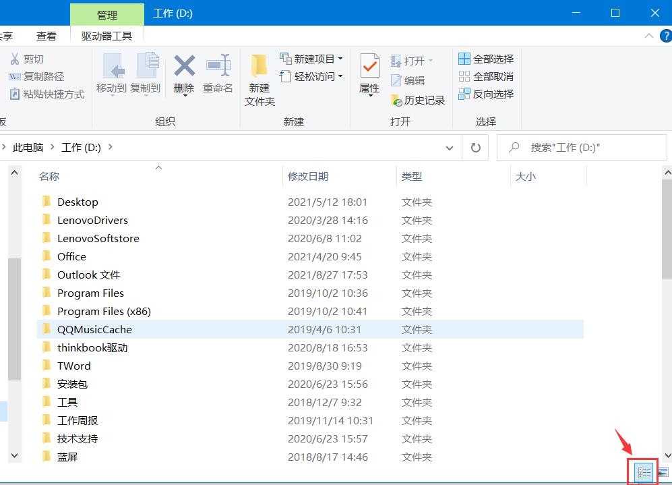Select all items with 全部选择

(487, 59)
